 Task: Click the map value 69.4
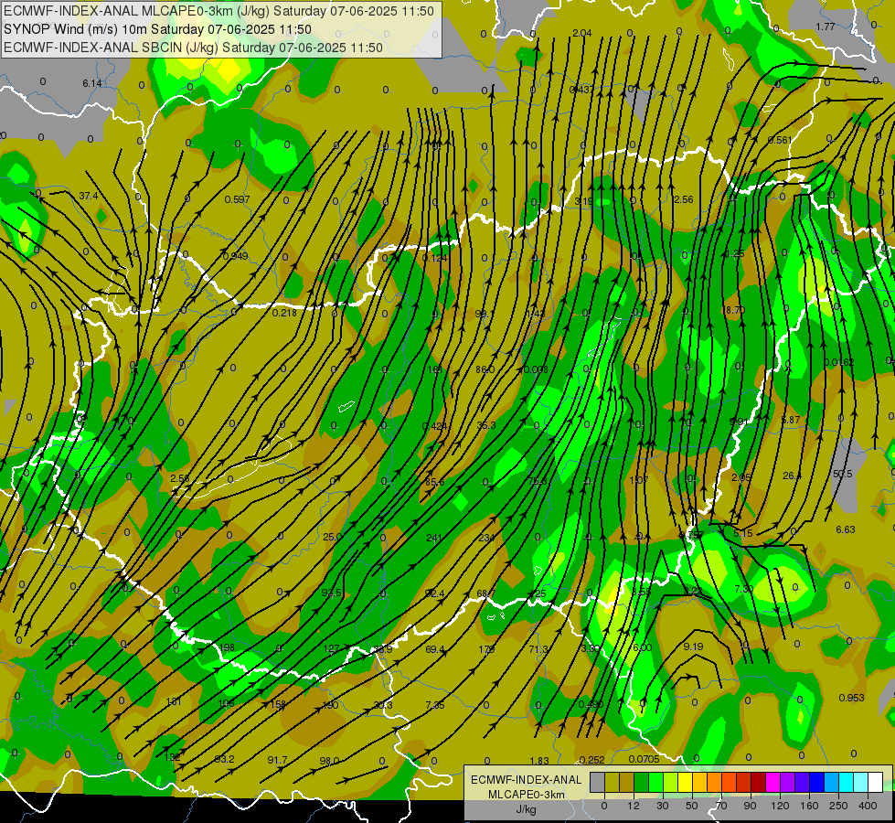(435, 649)
